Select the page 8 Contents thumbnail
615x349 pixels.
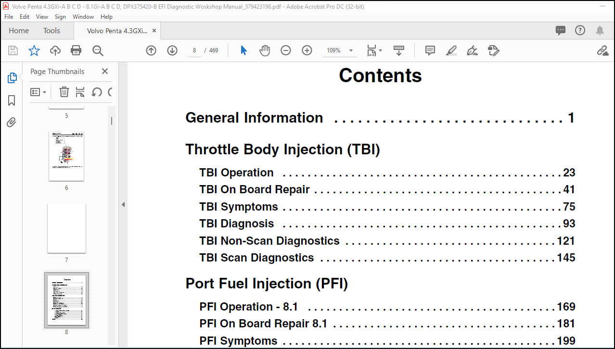click(x=66, y=300)
